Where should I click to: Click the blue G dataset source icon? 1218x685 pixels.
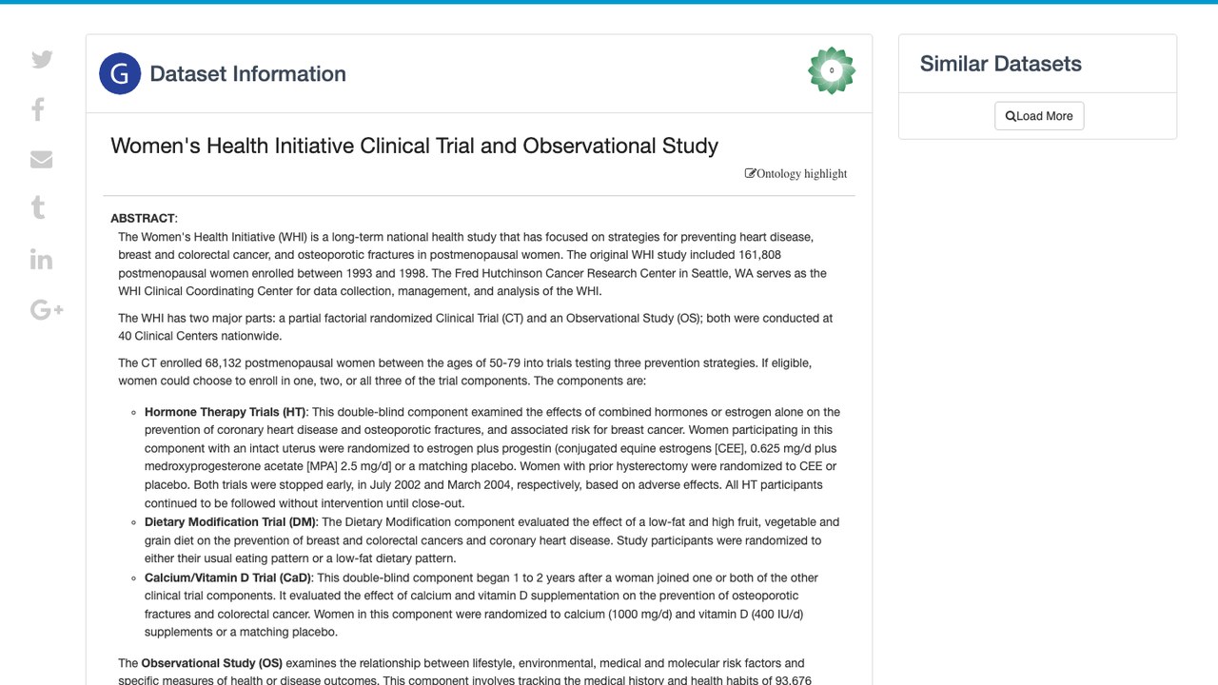[120, 73]
